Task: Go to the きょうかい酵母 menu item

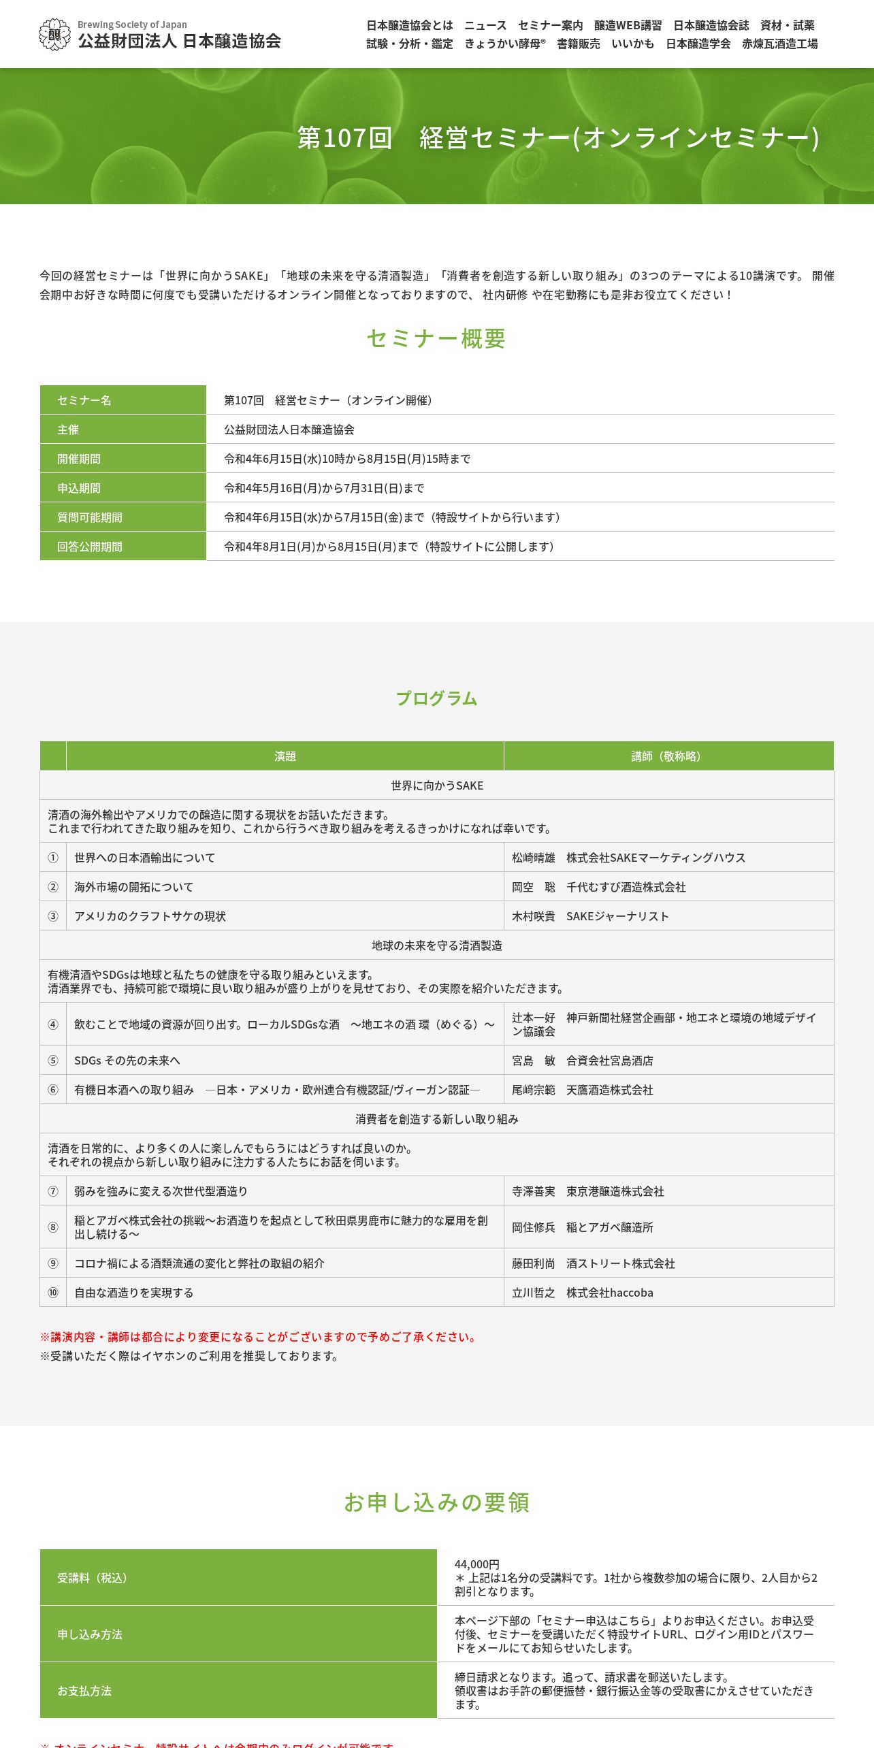Action: point(505,44)
